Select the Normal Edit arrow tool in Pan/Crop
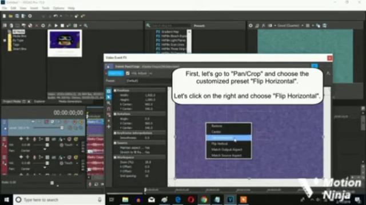 pos(109,97)
